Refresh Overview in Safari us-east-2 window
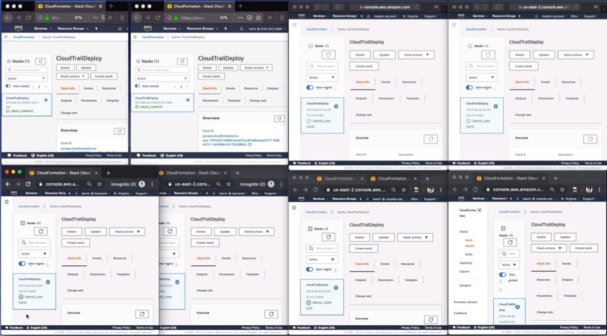 tap(590, 139)
